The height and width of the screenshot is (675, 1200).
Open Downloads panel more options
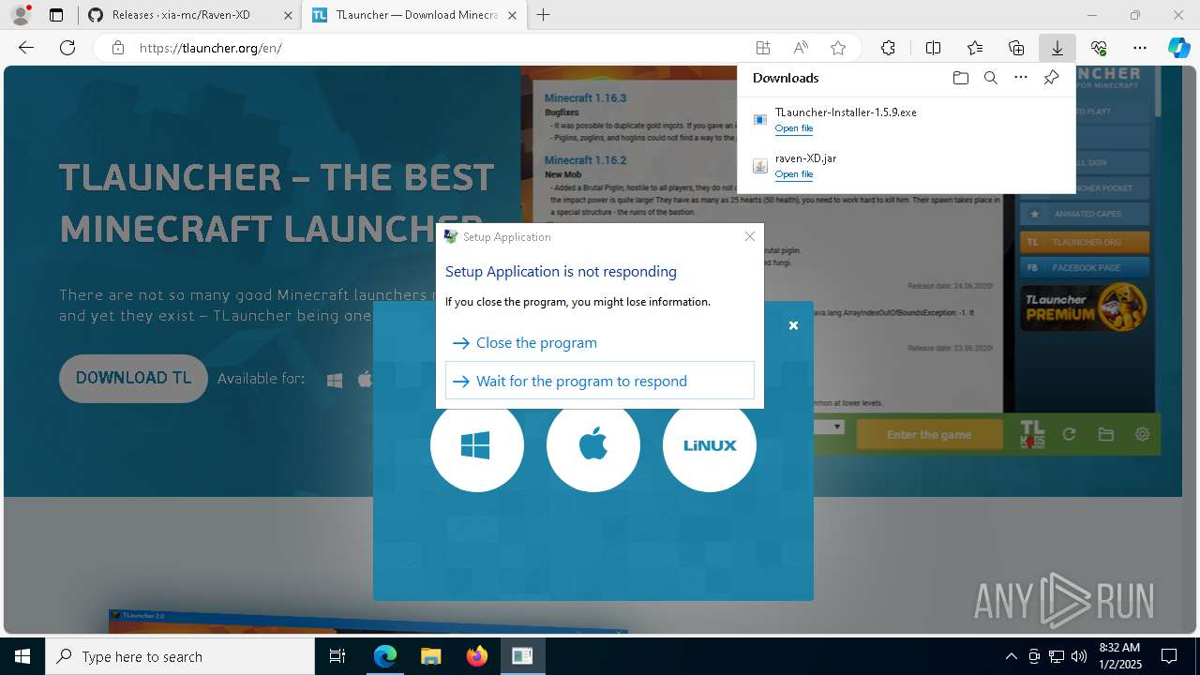click(x=1021, y=78)
